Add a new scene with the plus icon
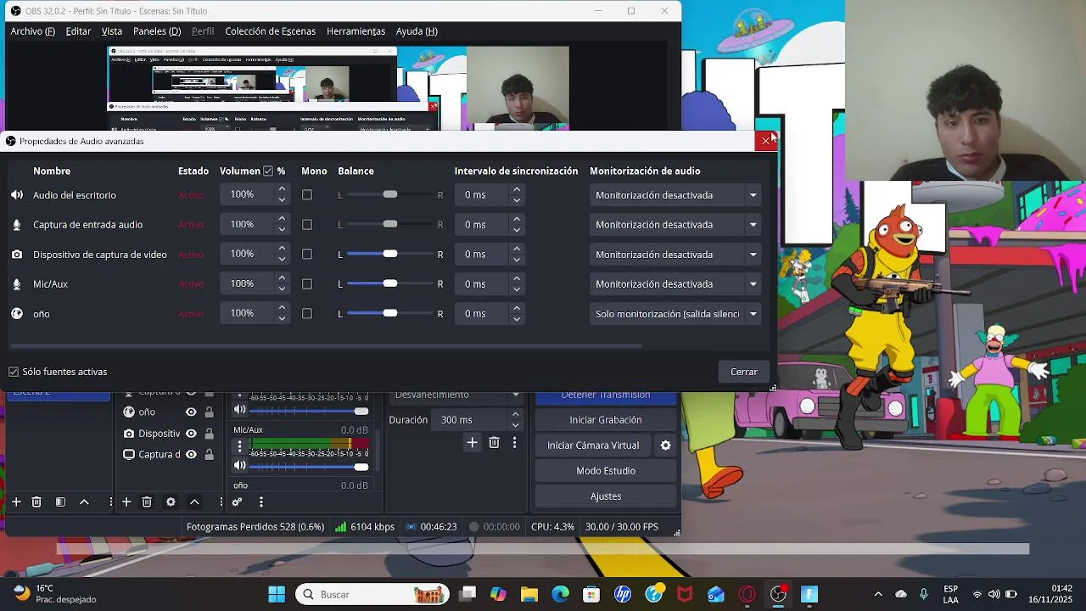 16,502
